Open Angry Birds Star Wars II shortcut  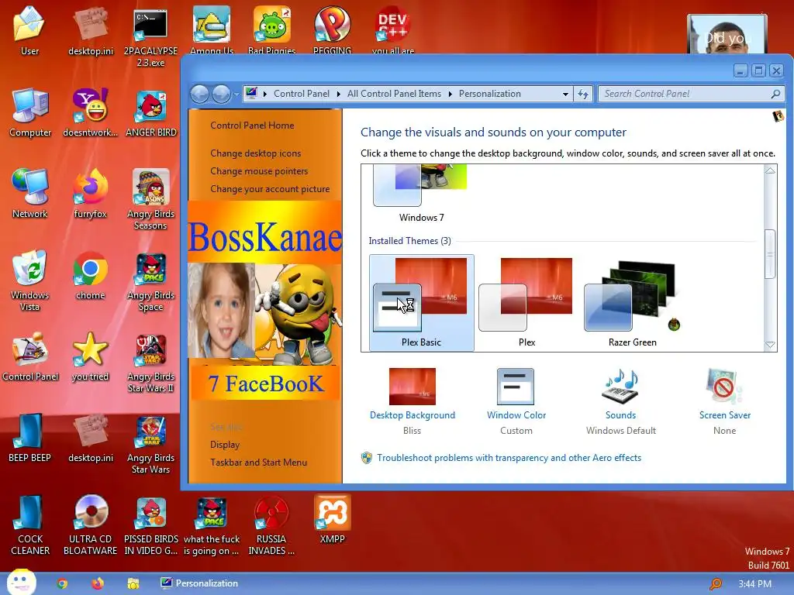click(x=150, y=363)
